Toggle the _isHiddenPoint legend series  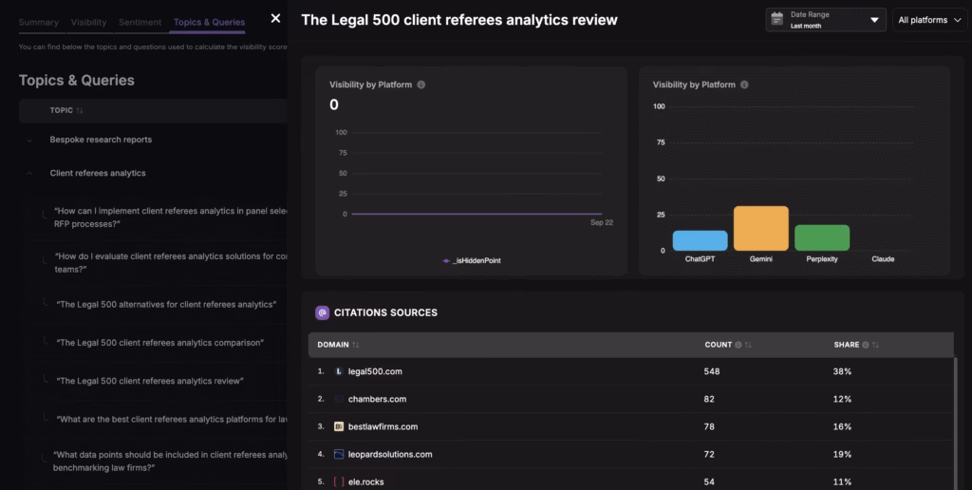471,260
